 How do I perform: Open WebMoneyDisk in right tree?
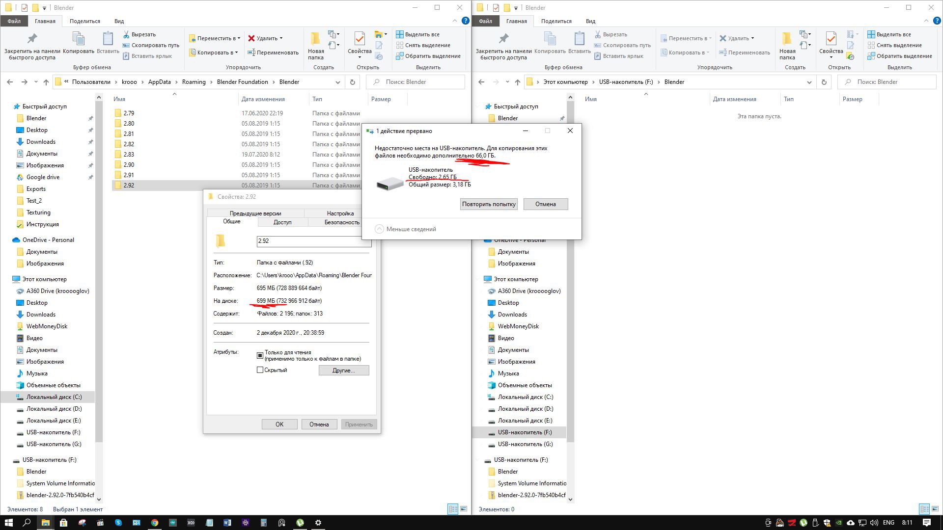click(518, 326)
